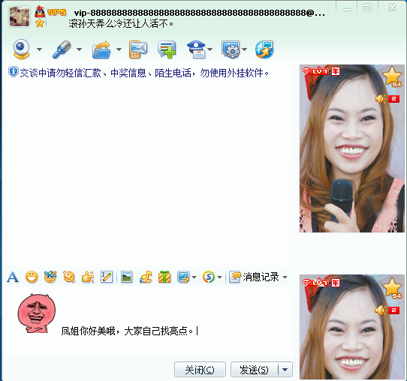Click your own lower QQ show picture
407x381 pixels.
click(352, 327)
